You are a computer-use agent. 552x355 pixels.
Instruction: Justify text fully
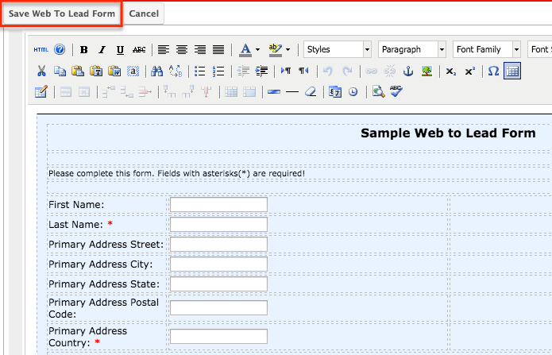218,50
